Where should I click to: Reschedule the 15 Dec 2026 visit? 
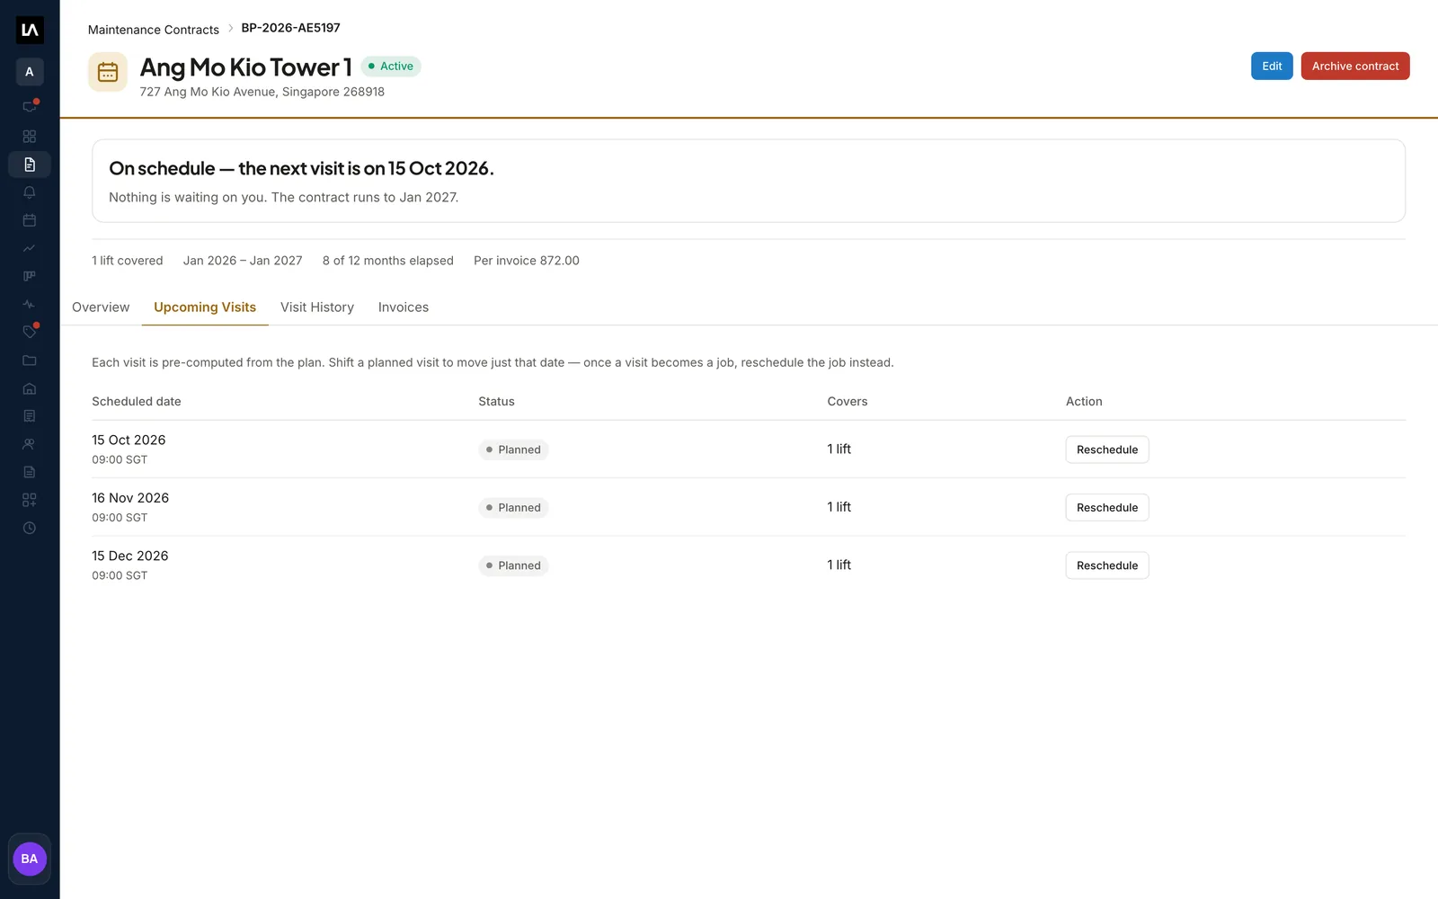coord(1107,565)
